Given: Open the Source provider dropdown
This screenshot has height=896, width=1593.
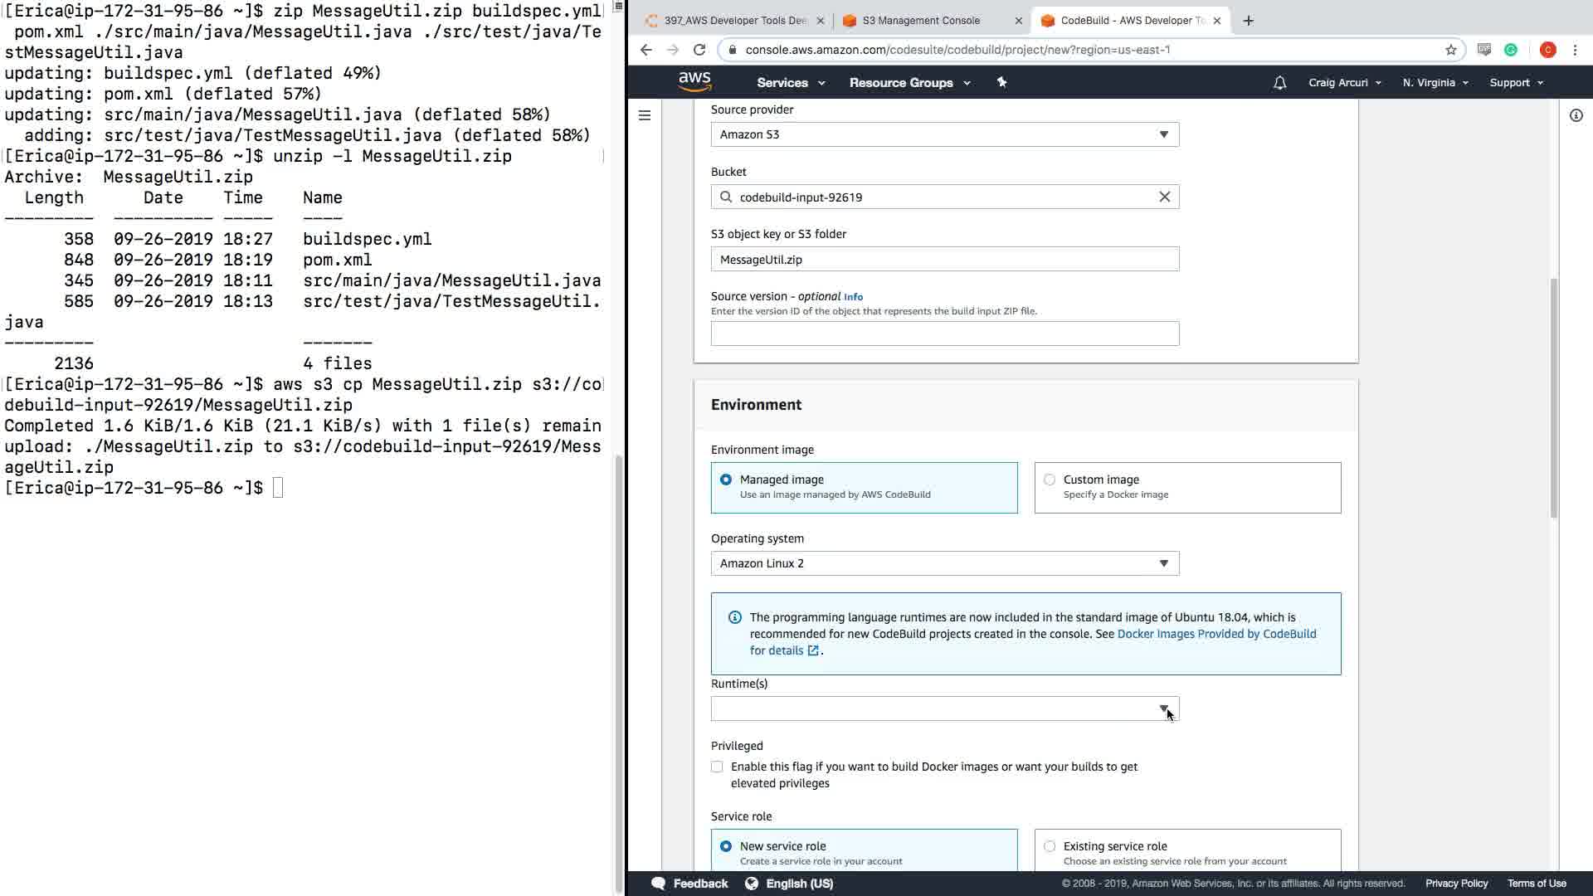Looking at the screenshot, I should point(944,134).
